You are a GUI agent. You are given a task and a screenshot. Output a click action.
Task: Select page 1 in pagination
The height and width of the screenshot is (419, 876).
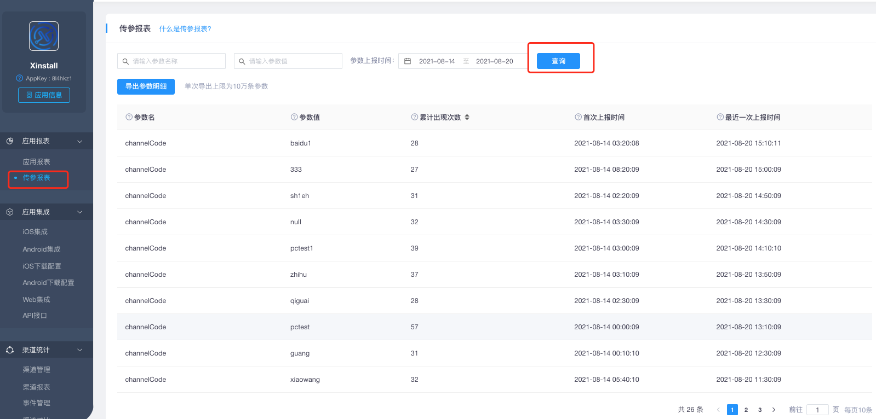coord(732,410)
